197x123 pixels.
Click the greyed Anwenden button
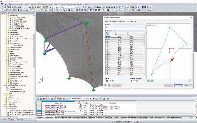click(168, 86)
